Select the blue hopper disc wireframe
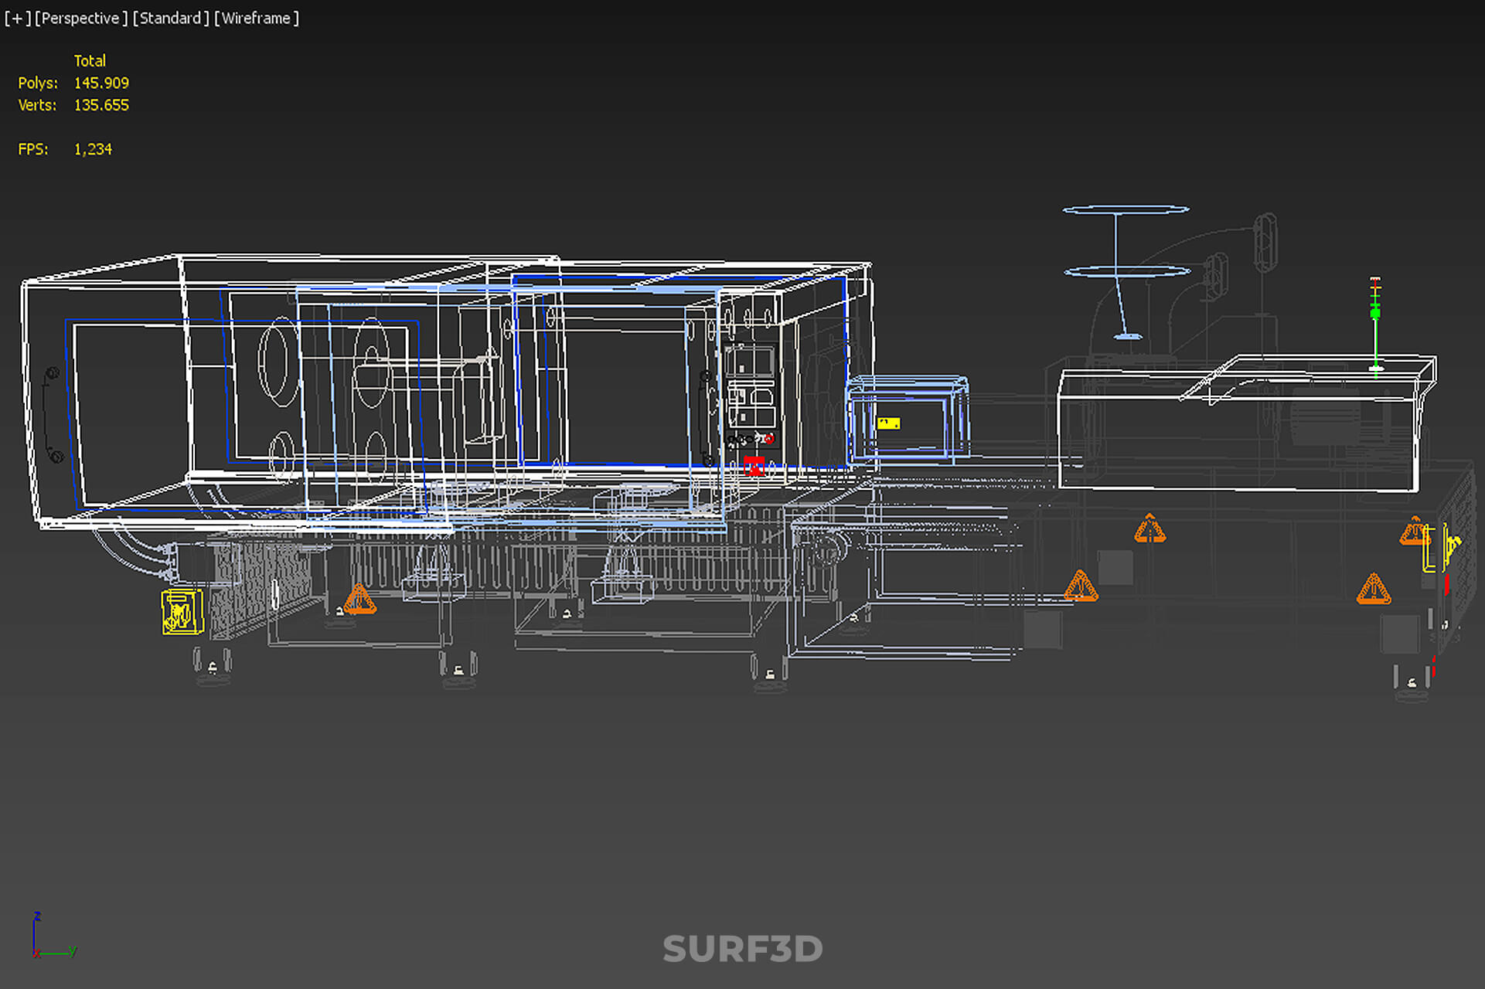The image size is (1485, 989). (x=1126, y=272)
